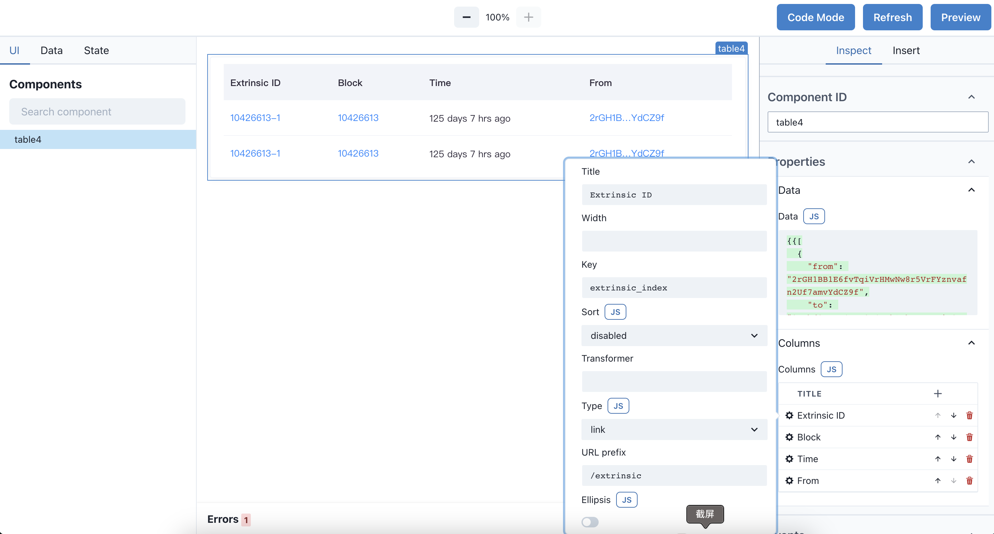Click the Time table header
994x534 pixels.
[440, 82]
